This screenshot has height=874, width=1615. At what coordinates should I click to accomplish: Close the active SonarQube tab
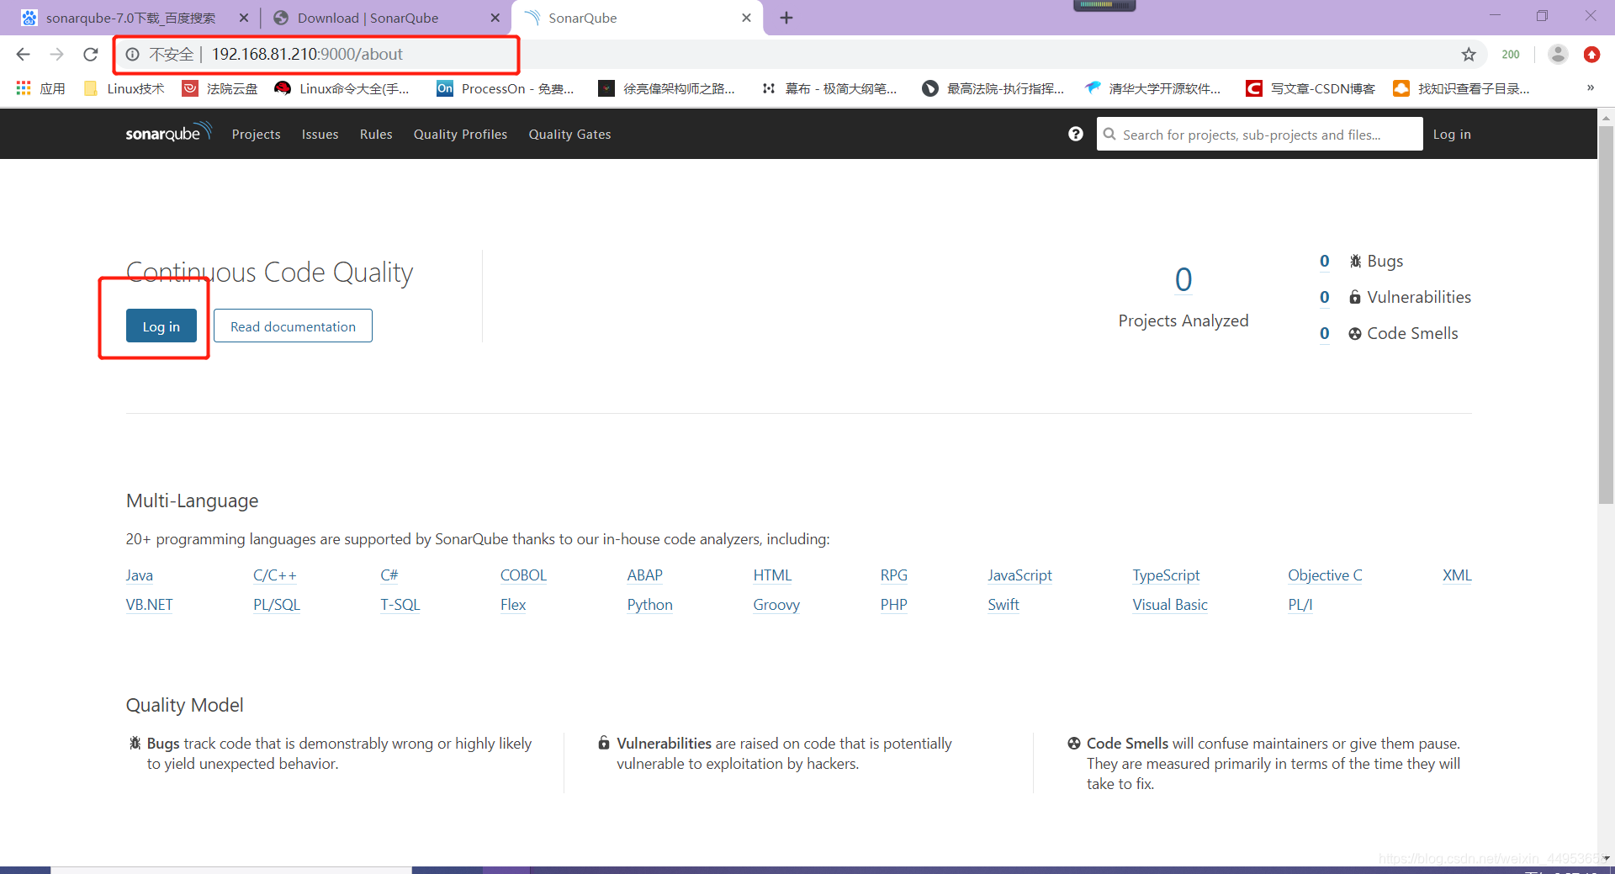coord(746,18)
